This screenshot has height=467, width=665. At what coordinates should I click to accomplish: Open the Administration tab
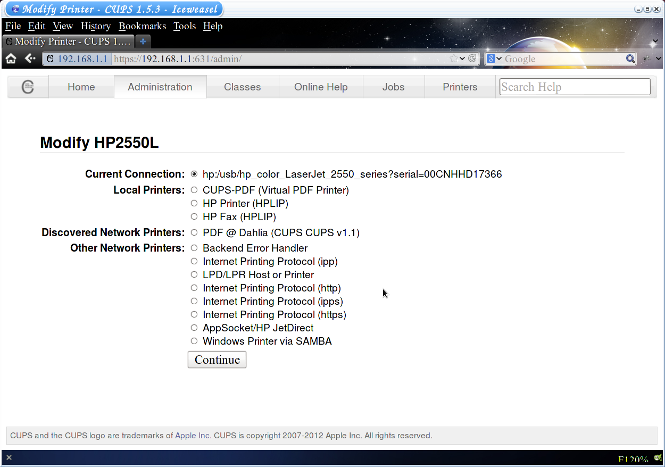[160, 87]
